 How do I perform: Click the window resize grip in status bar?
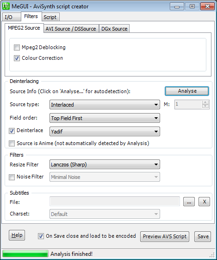(x=213, y=255)
